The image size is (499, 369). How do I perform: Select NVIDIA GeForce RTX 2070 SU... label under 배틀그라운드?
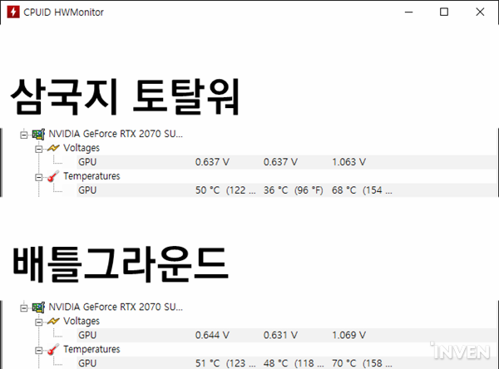click(x=116, y=307)
